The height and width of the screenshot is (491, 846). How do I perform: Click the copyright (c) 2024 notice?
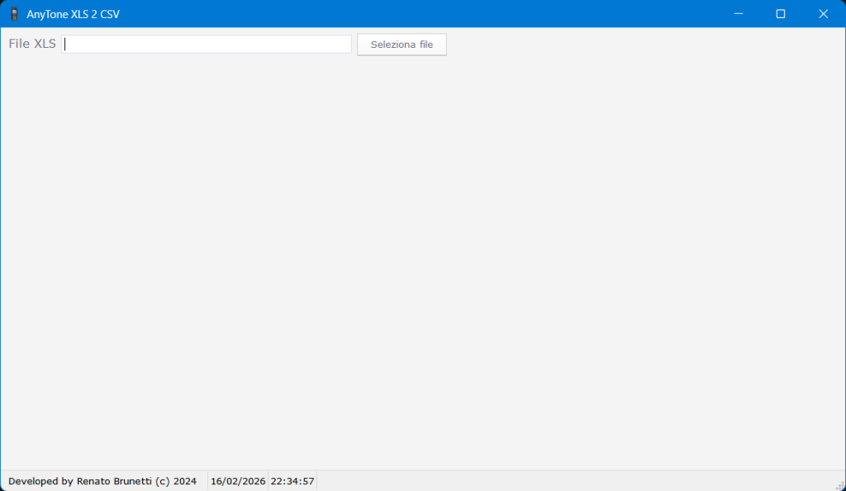click(x=173, y=480)
